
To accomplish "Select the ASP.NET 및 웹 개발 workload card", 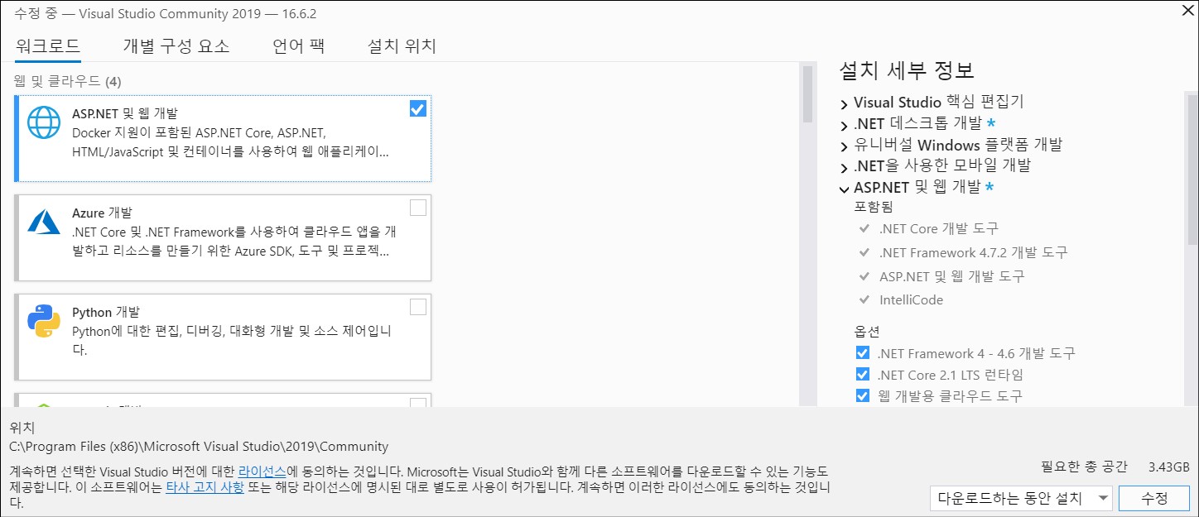I will coord(223,138).
